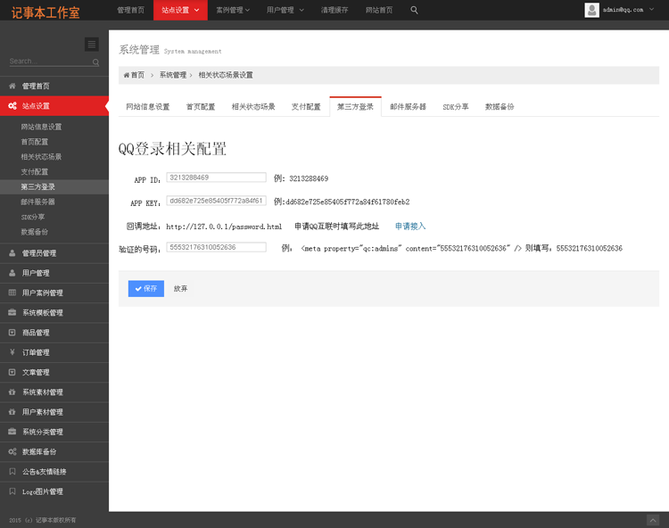Open the 申请接入 link
The width and height of the screenshot is (669, 528).
[x=410, y=226]
